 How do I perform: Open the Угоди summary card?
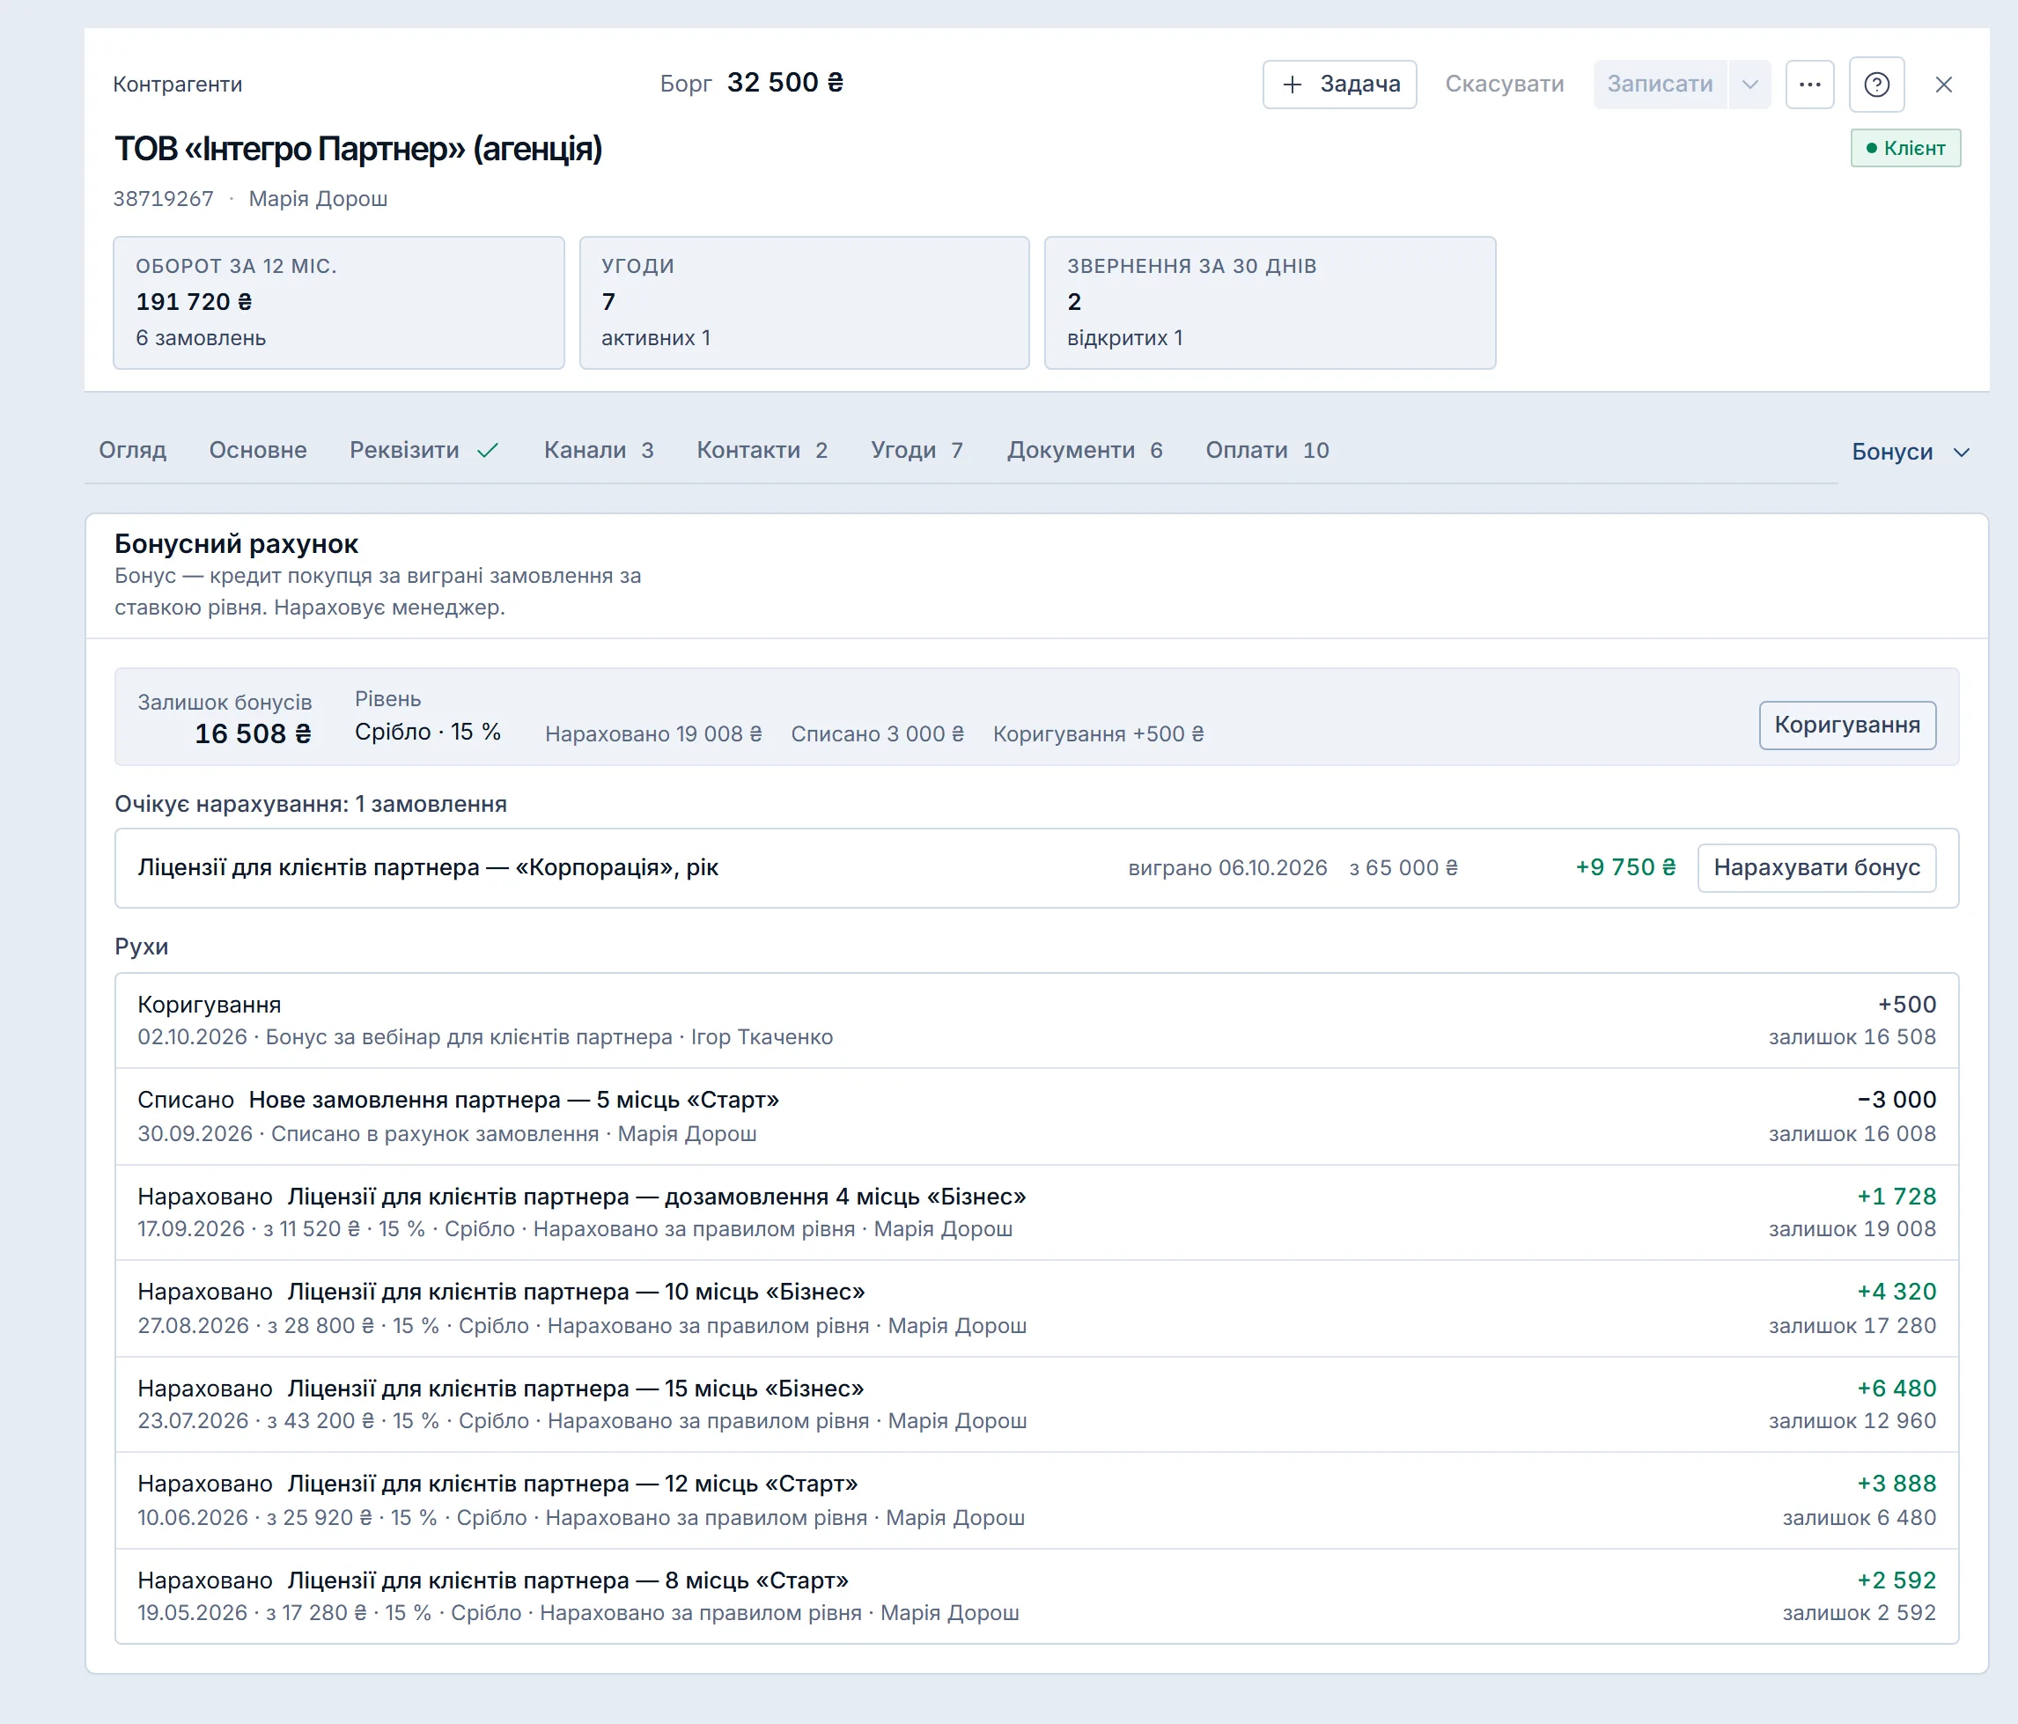[805, 303]
